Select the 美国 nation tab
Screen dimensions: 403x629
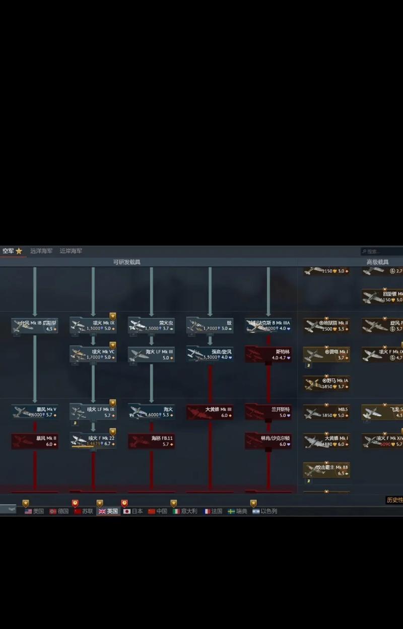pyautogui.click(x=34, y=511)
